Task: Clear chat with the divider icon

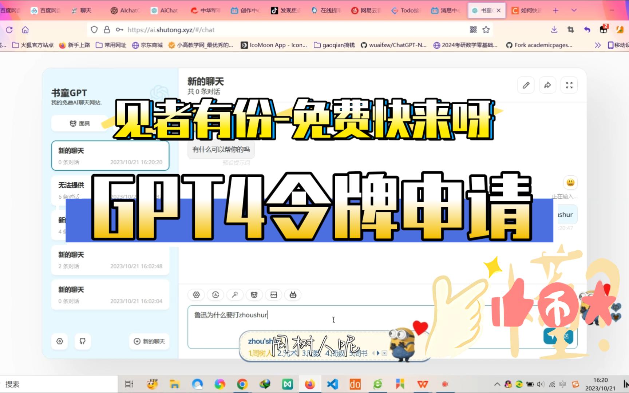Action: tap(274, 295)
